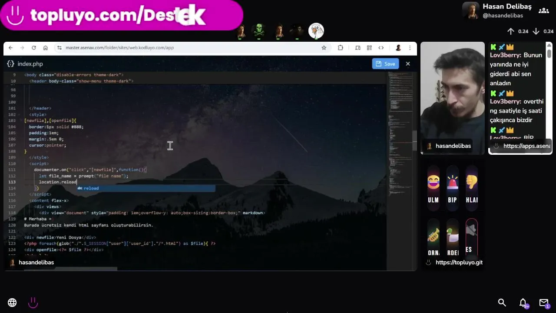Click line number 122 in the gutter
This screenshot has height=313, width=556.
tap(12, 237)
